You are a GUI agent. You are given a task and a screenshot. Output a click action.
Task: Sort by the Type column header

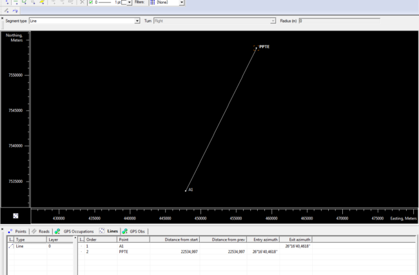[30, 240]
